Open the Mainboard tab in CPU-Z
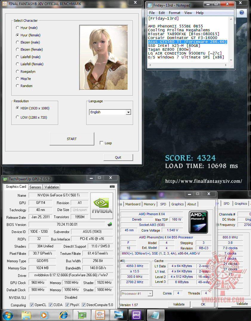Viewport: 251px width, 321px height. [x=133, y=204]
